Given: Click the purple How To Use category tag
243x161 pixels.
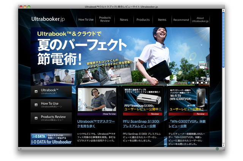Looking at the screenshot, I should pos(97,114).
